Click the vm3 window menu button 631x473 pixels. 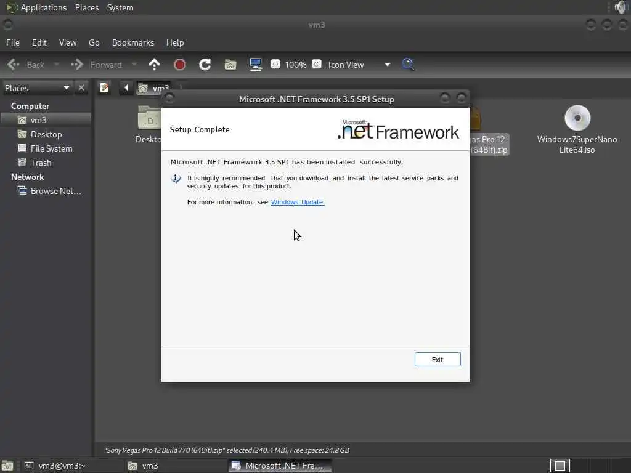7,25
